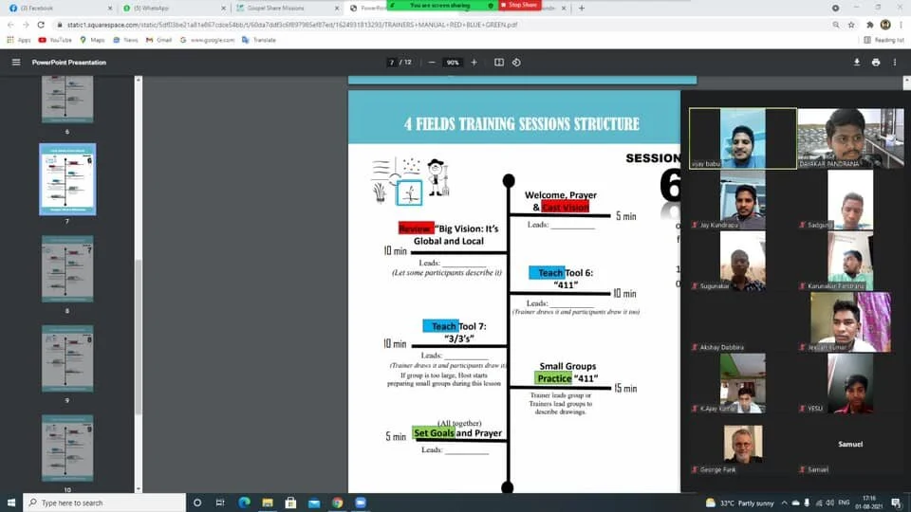This screenshot has height=512, width=911.
Task: Select page 7 thumbnail
Action: click(67, 179)
